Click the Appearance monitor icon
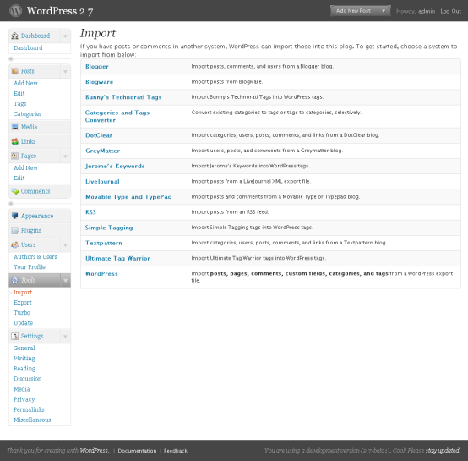This screenshot has width=468, height=461. pyautogui.click(x=14, y=216)
